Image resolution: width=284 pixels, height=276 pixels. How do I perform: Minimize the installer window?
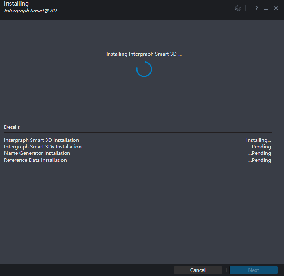tap(266, 9)
